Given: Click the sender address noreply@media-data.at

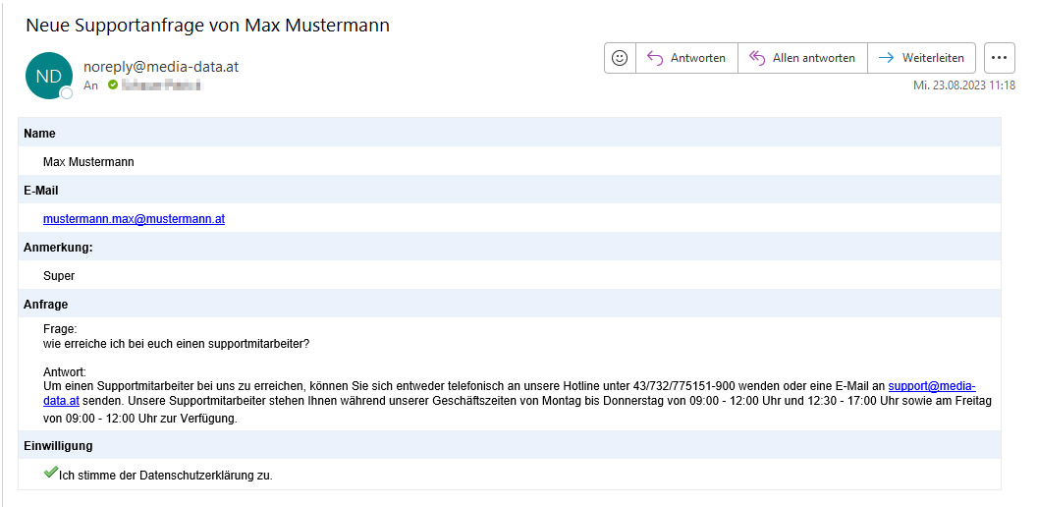Looking at the screenshot, I should [x=161, y=67].
